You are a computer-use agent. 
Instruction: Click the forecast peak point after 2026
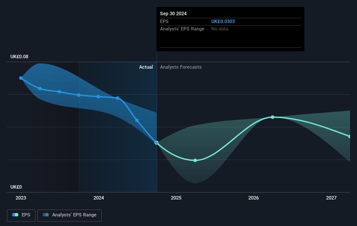click(x=273, y=117)
